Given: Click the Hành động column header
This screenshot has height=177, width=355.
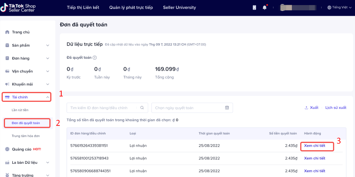Looking at the screenshot, I should [313, 133].
